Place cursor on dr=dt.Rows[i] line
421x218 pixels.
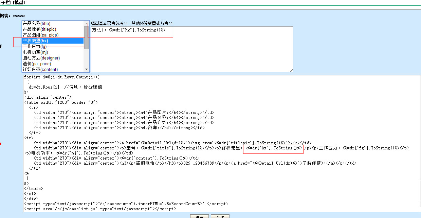coord(66,87)
